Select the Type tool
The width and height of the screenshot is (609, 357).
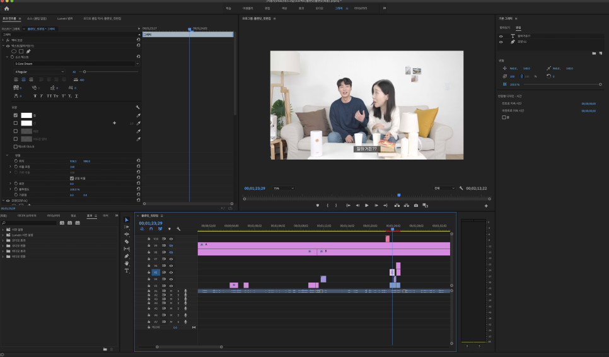(127, 271)
